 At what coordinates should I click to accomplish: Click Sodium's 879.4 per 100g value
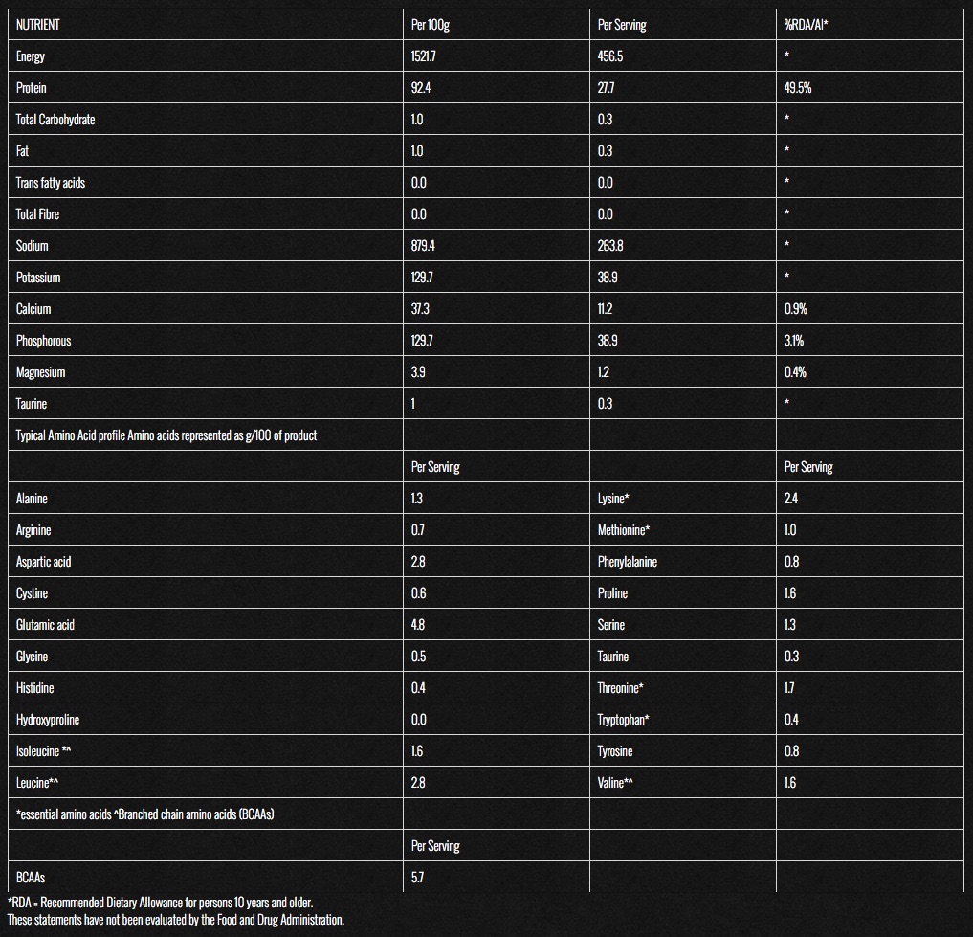click(424, 246)
